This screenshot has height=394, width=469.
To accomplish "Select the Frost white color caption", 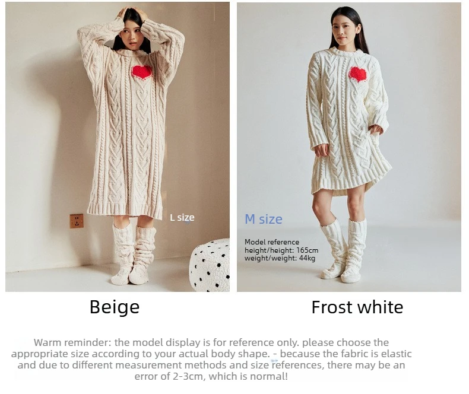I will click(x=357, y=307).
